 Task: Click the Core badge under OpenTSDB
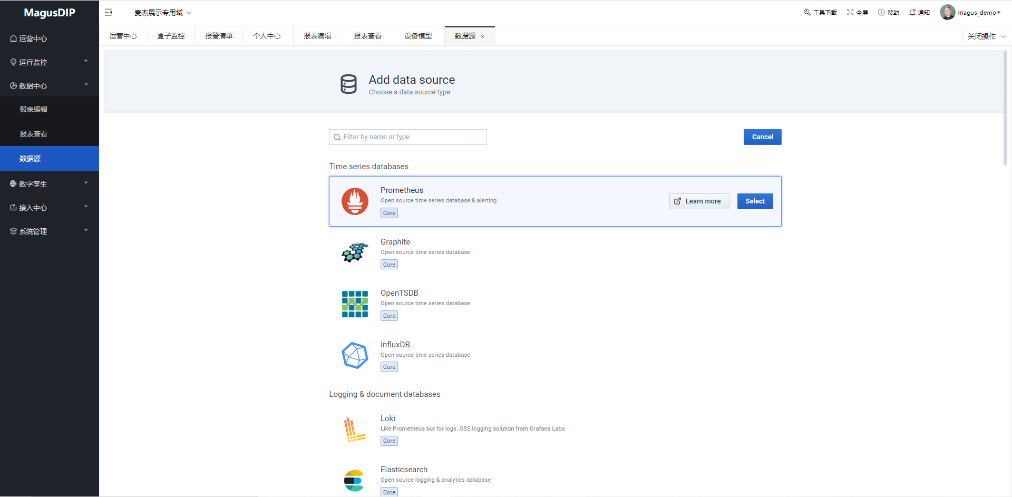pyautogui.click(x=390, y=316)
